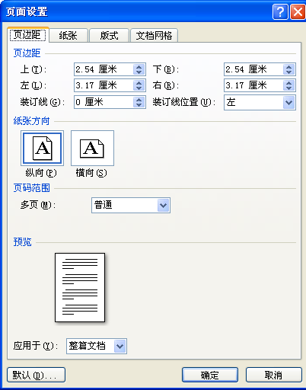Increase the 下 margin with up arrow
The width and height of the screenshot is (306, 390).
point(288,67)
